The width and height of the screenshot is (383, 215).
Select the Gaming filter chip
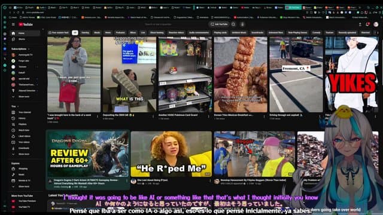coord(85,33)
